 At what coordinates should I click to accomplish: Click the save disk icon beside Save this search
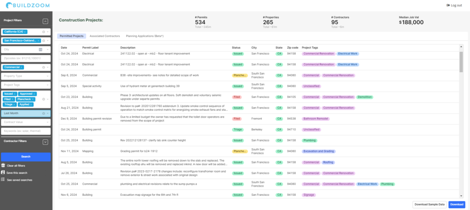pos(3,172)
